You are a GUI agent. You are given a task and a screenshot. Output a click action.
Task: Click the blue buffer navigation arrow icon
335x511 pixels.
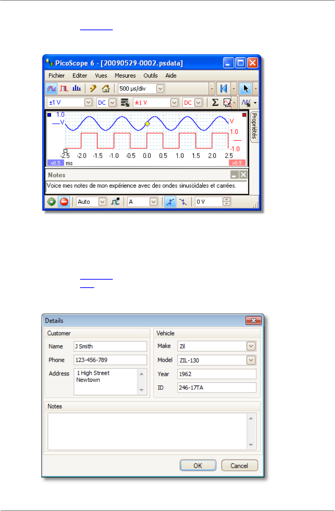coord(224,89)
